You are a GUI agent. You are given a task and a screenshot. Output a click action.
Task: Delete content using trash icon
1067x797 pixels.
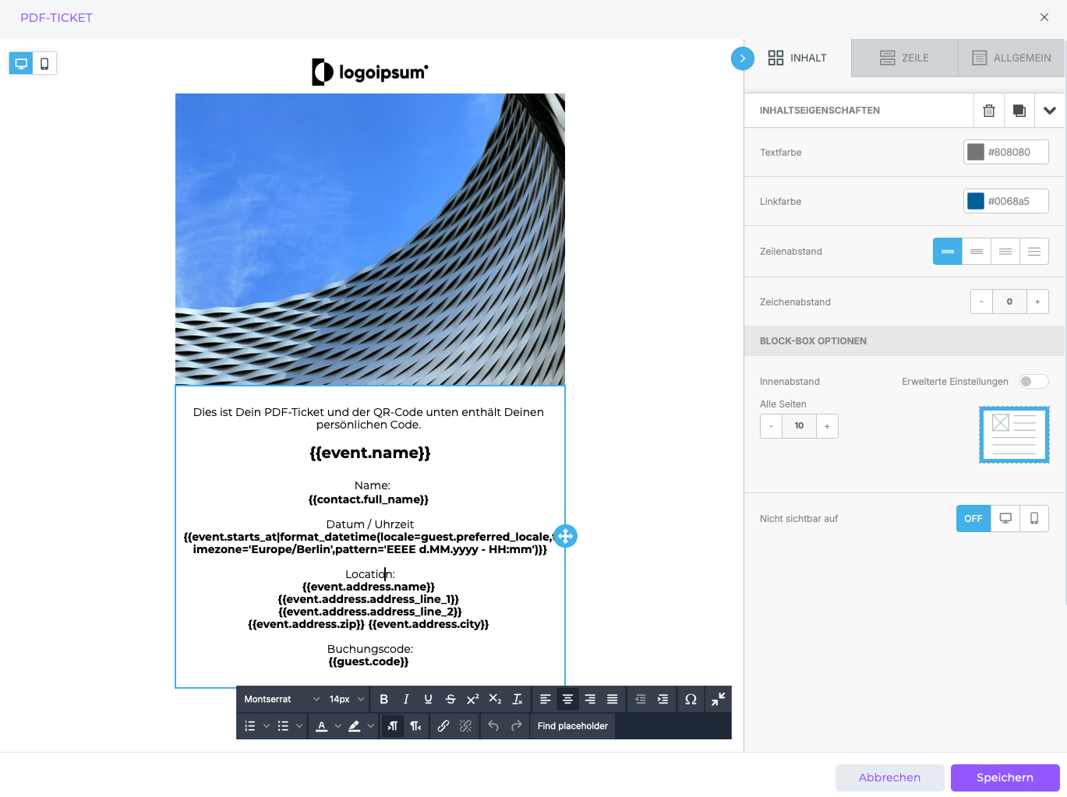click(989, 111)
